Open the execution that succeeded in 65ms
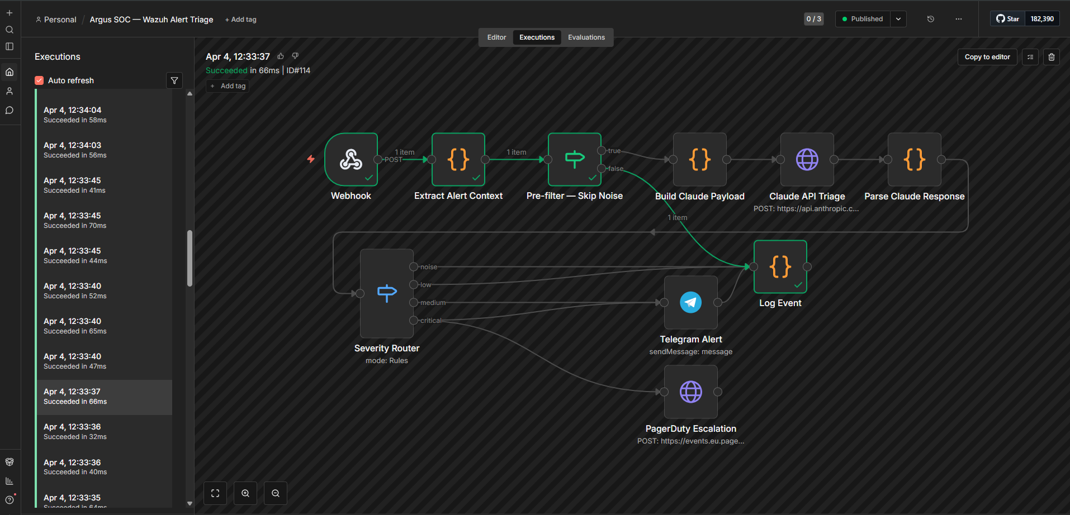Viewport: 1070px width, 515px height. click(x=105, y=326)
